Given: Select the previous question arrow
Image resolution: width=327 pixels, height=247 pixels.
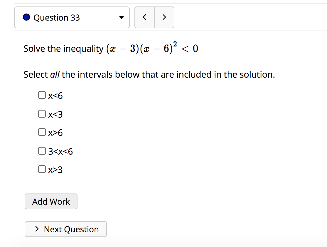Looking at the screenshot, I should click(x=144, y=17).
